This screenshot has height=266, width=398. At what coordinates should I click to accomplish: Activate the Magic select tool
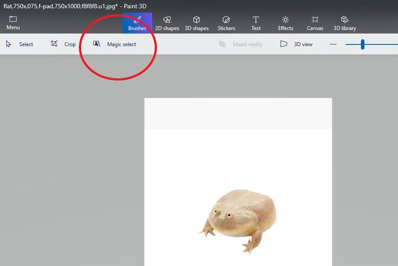[x=115, y=44]
